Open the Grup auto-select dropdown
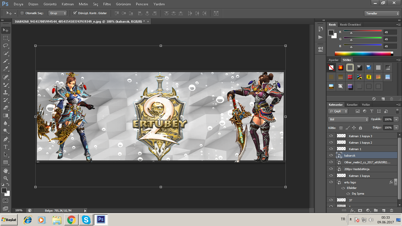 57,13
